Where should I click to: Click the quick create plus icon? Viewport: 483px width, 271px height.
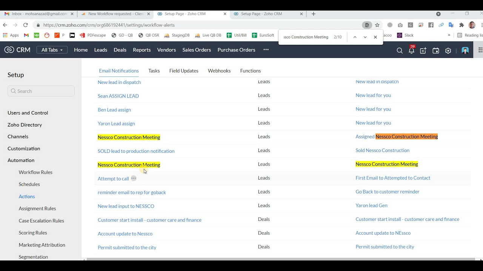coord(423,50)
